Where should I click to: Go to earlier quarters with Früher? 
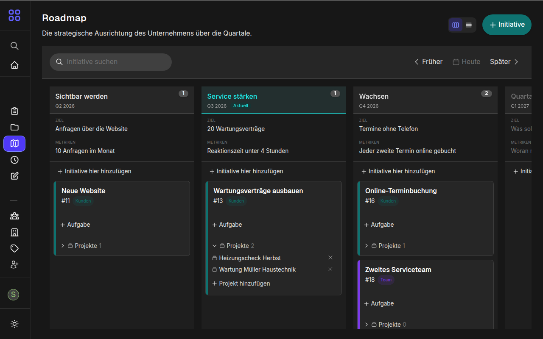428,62
